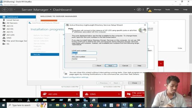
Task: Open VLC media player from host taskbar
Action: (98, 105)
